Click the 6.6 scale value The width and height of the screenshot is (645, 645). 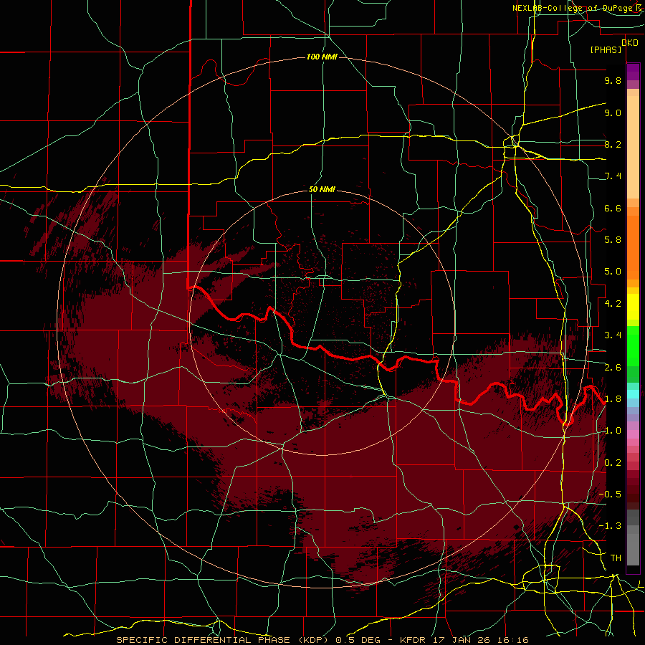click(x=613, y=208)
